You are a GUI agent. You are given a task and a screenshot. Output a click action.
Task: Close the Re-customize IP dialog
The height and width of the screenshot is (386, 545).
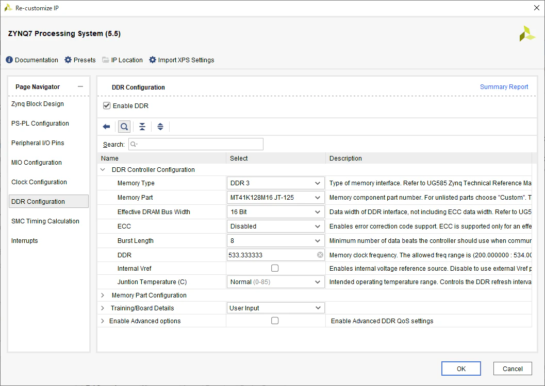(536, 8)
